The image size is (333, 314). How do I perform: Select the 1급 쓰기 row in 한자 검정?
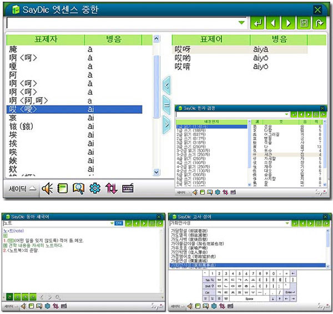tap(211, 130)
